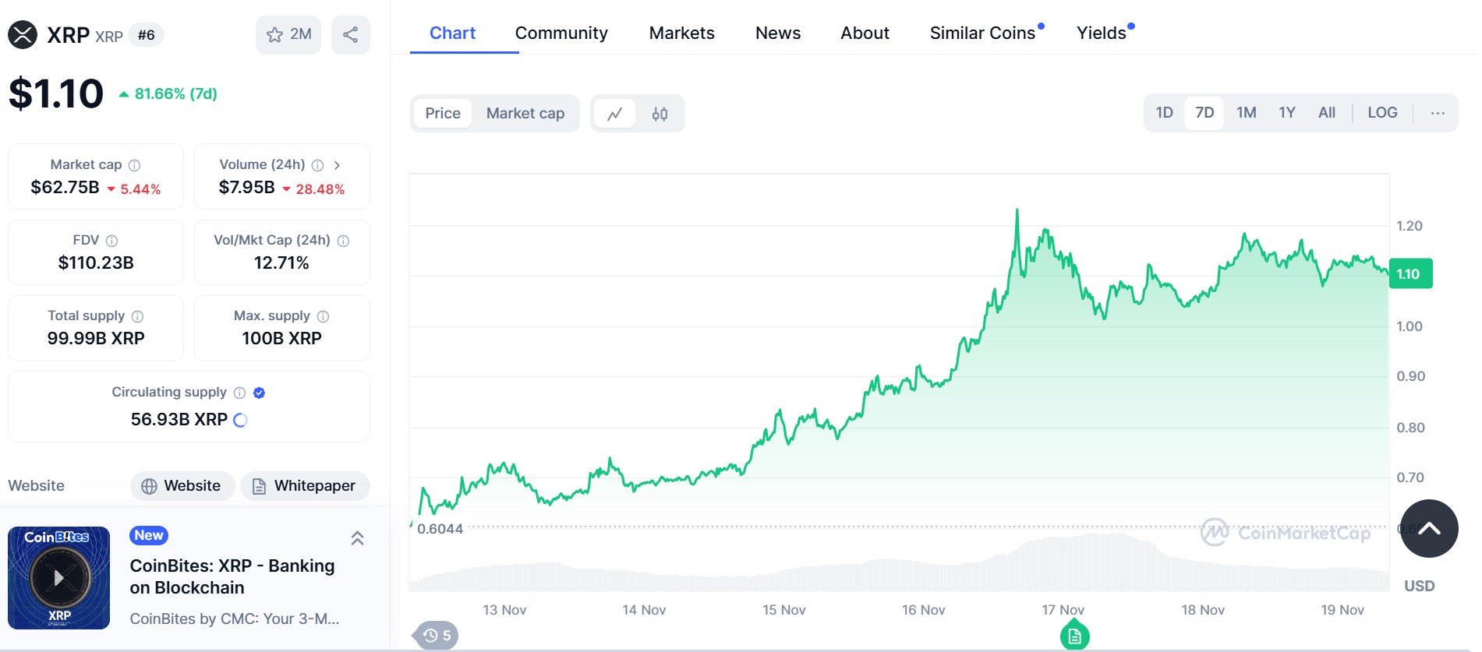Click the verified circulating supply badge
The height and width of the screenshot is (652, 1482).
(260, 393)
